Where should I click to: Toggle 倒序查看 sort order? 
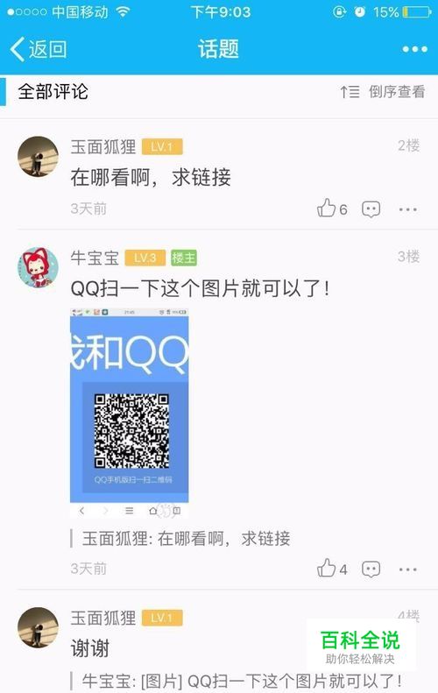(x=397, y=92)
